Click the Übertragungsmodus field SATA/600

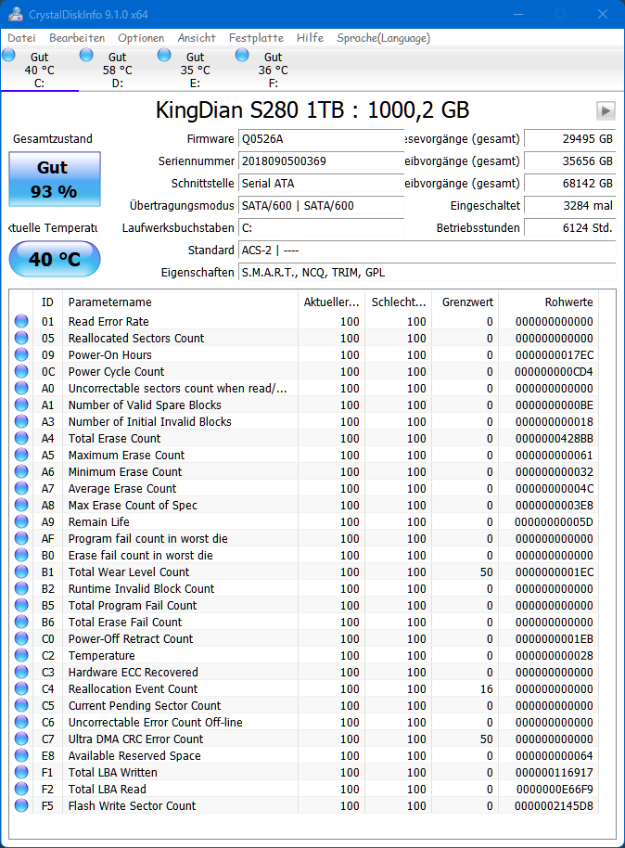pyautogui.click(x=321, y=206)
